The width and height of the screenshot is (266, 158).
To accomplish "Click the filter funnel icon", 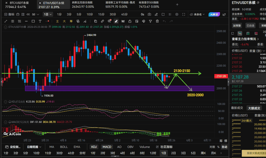I will [x=150, y=21].
